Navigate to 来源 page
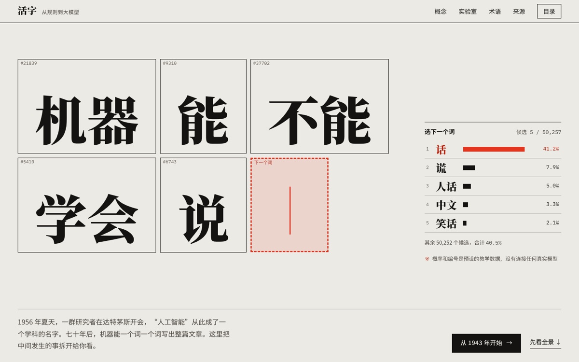 [519, 12]
